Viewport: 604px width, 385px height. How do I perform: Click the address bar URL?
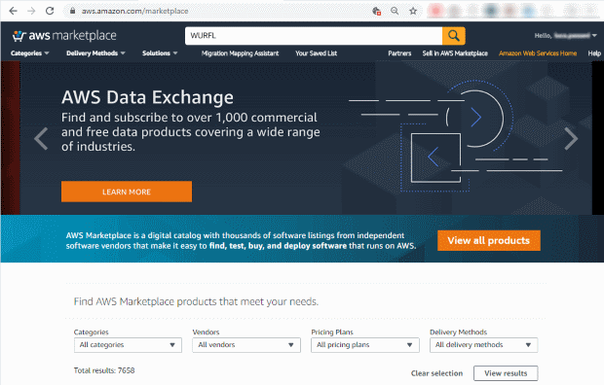(x=134, y=11)
